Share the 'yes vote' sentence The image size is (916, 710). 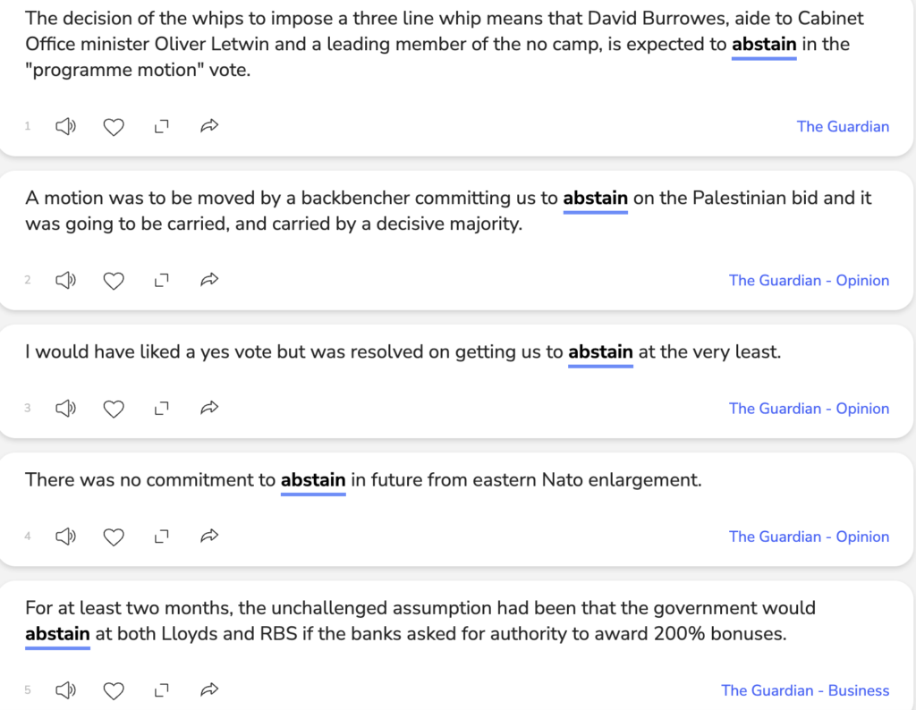[x=209, y=409]
